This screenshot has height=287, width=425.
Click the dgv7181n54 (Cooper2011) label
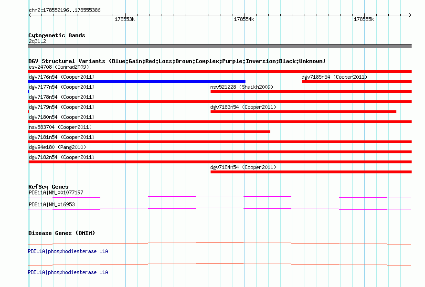(x=62, y=137)
